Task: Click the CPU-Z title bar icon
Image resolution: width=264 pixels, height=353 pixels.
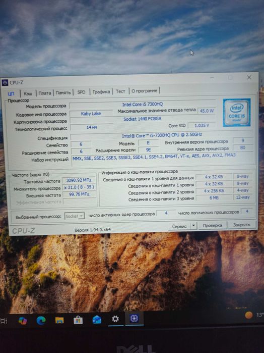Action: click(x=5, y=83)
